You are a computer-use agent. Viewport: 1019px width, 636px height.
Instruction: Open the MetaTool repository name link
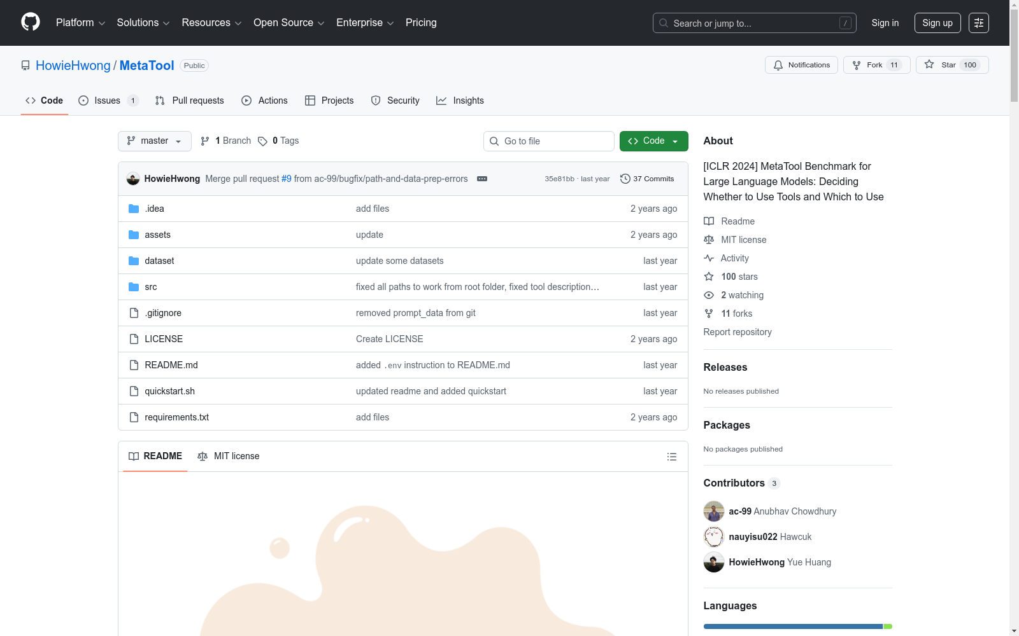[x=146, y=66]
